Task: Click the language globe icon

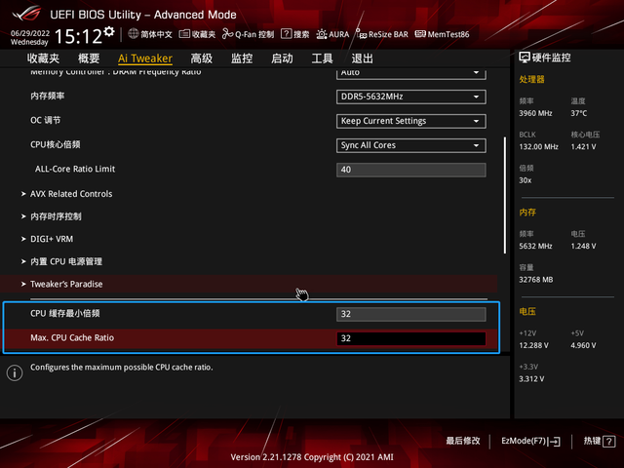Action: coord(134,34)
